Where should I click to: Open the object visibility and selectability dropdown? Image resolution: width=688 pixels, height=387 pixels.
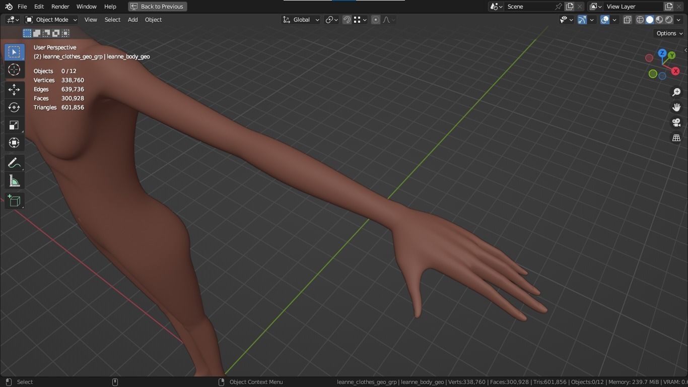tap(567, 20)
